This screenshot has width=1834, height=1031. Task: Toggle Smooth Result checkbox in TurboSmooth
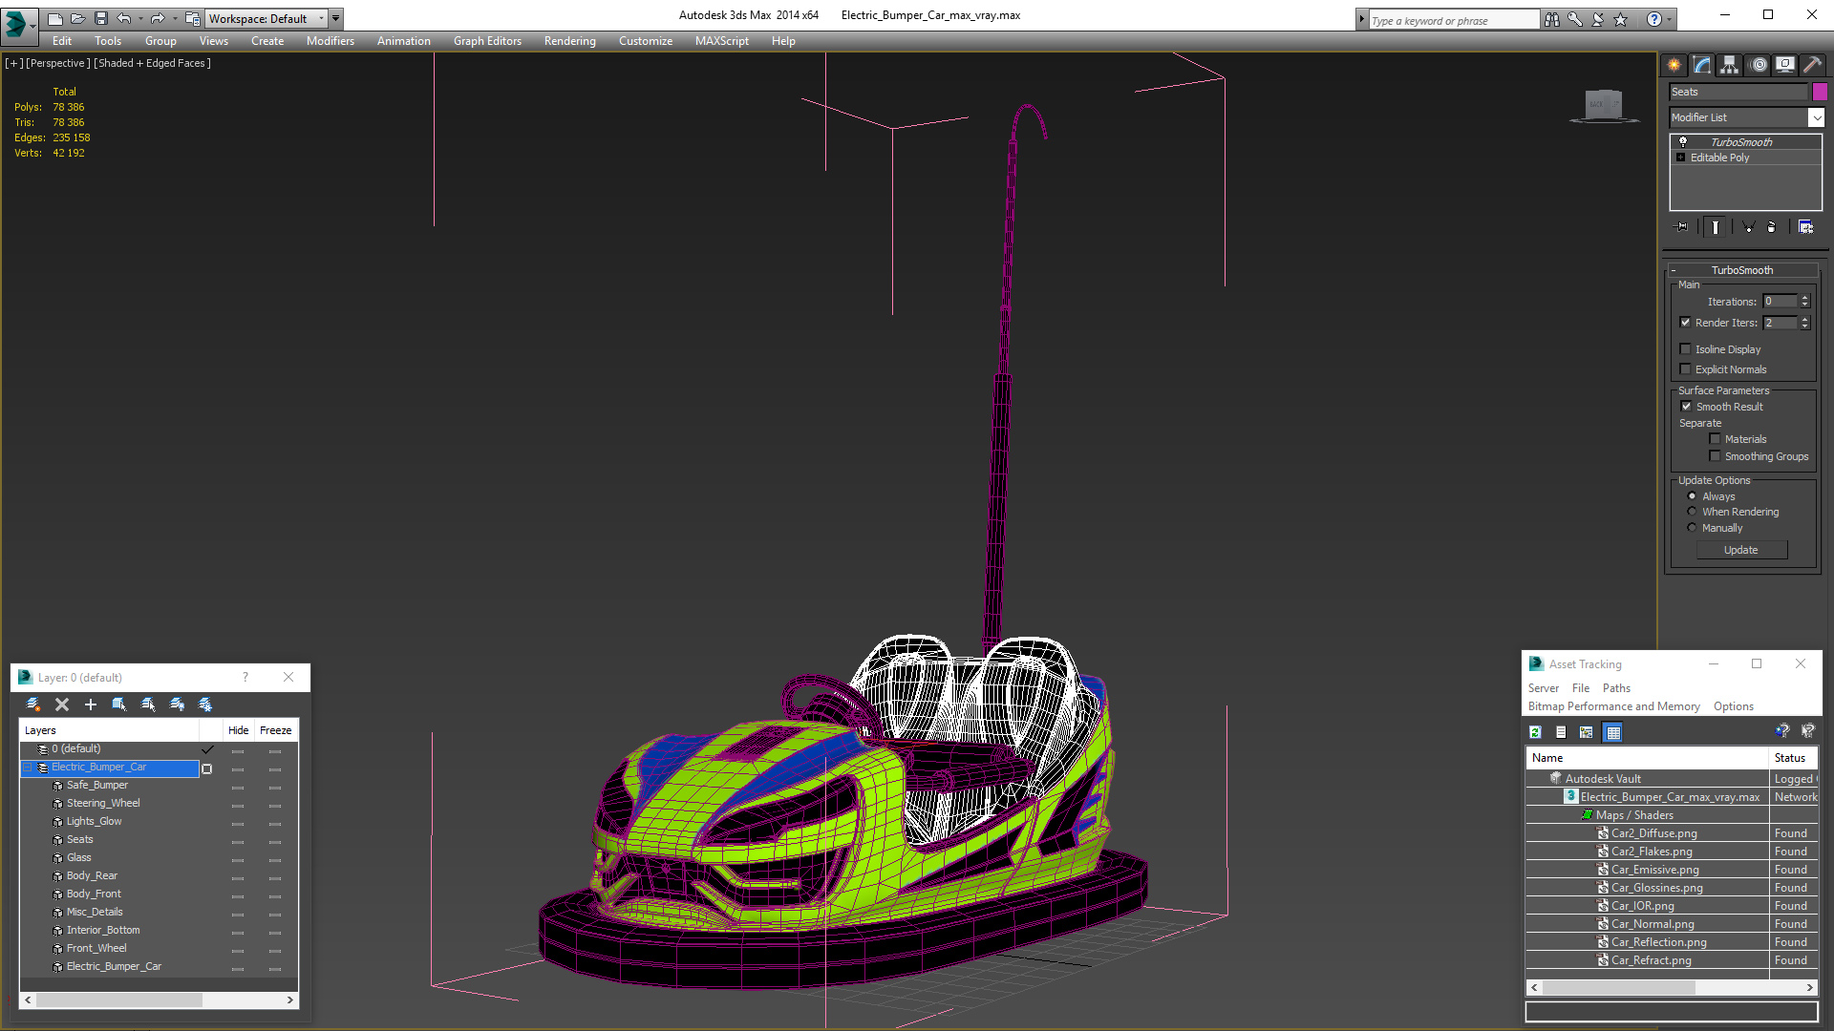pyautogui.click(x=1687, y=406)
